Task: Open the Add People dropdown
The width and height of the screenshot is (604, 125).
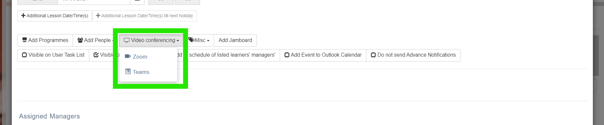Action: [95, 40]
